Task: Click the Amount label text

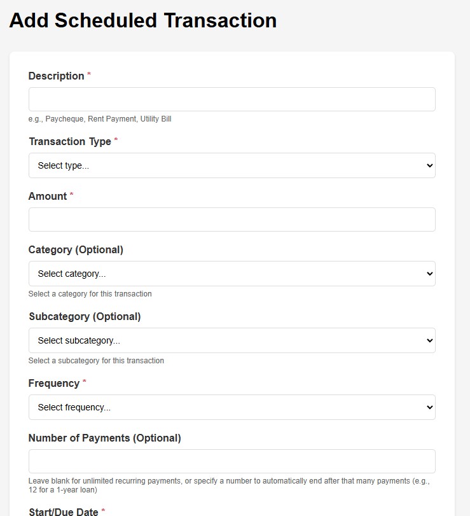Action: point(48,196)
